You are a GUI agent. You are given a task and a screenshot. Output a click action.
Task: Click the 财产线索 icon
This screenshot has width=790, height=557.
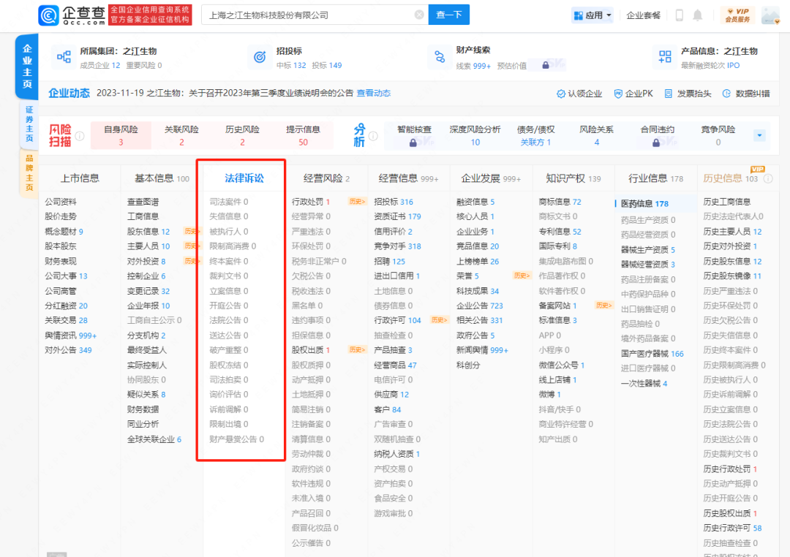pos(440,57)
